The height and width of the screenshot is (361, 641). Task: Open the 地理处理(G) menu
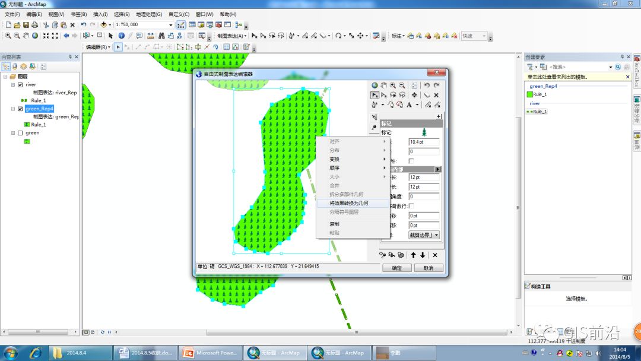coord(149,14)
